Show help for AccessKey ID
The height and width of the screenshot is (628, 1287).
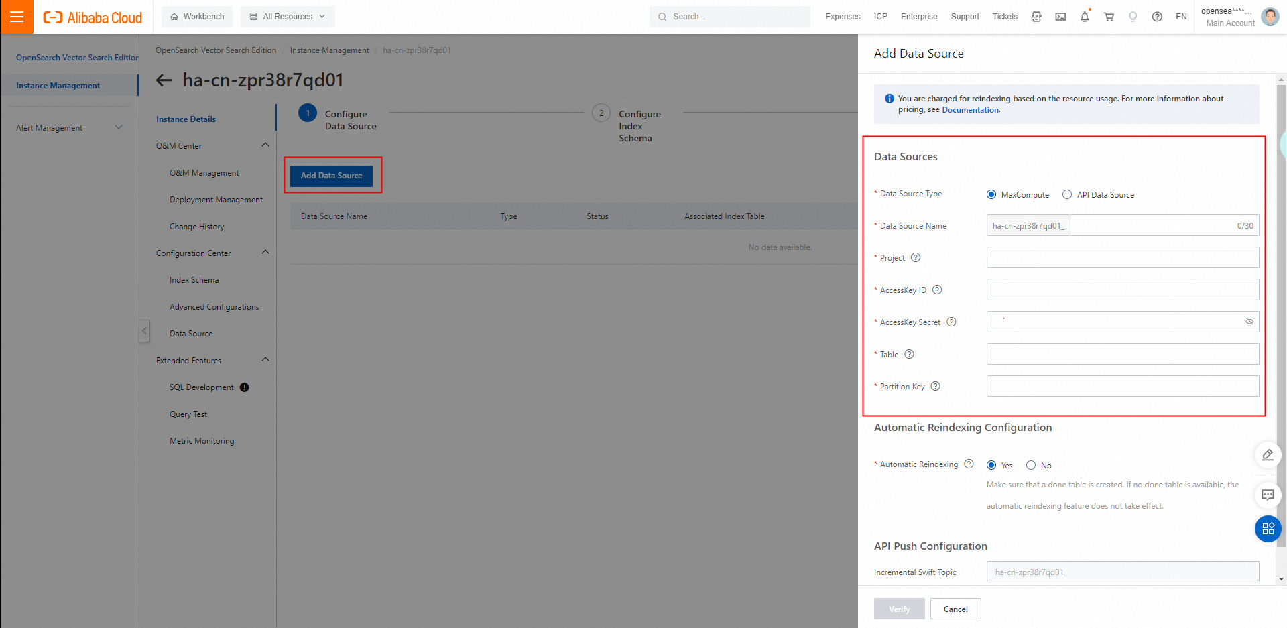[937, 290]
